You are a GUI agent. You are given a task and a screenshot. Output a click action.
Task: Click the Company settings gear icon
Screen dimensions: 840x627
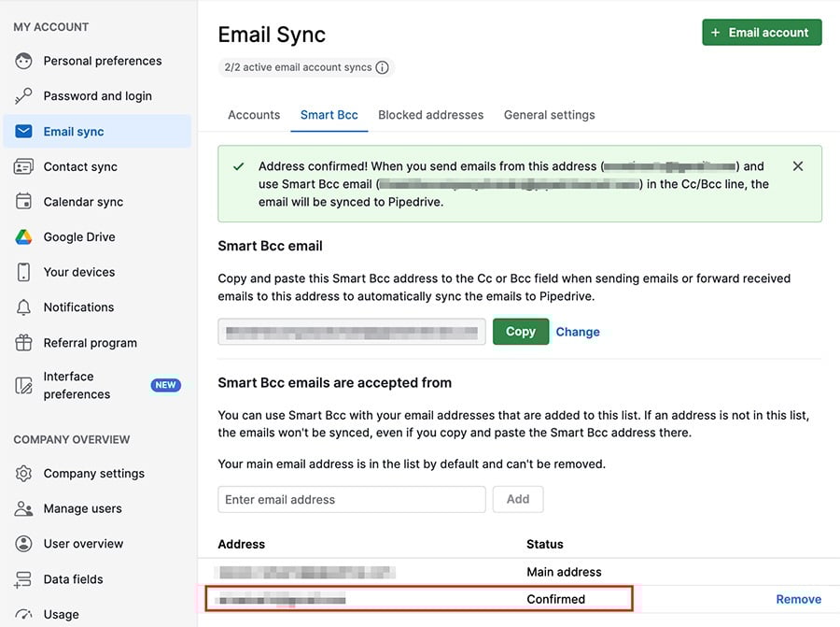click(23, 474)
